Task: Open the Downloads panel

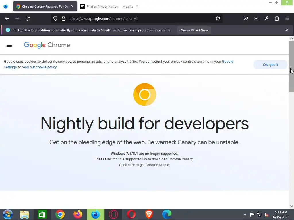Action: [256, 19]
